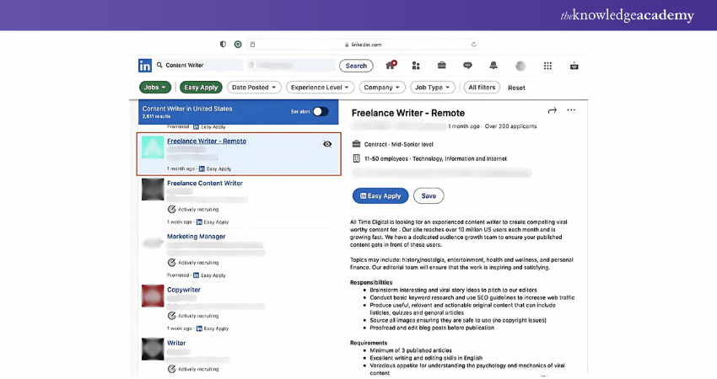Open the Notifications bell icon
Viewport: 717px width, 379px height.
tap(493, 66)
